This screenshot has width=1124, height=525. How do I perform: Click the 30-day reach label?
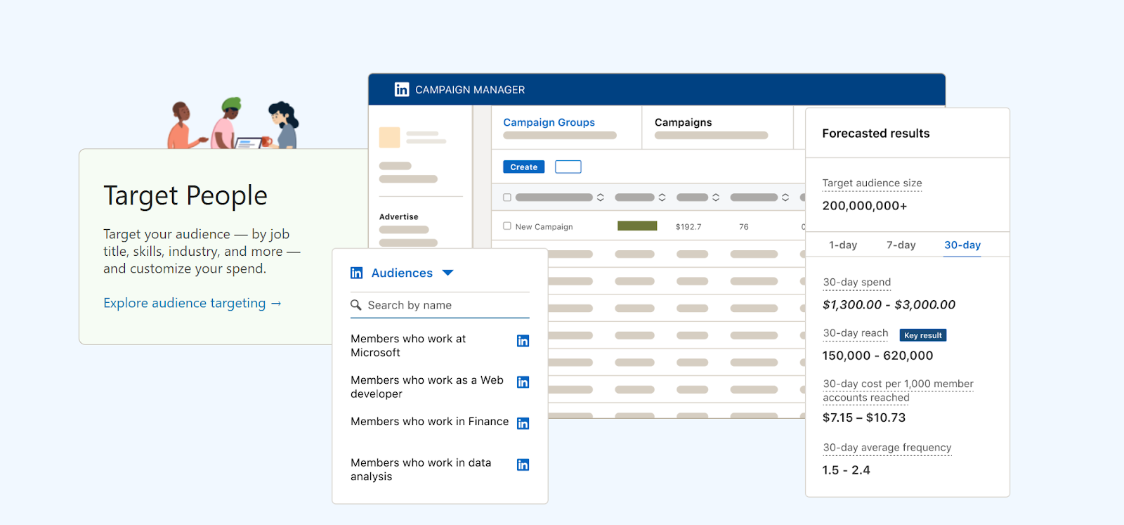pyautogui.click(x=856, y=333)
